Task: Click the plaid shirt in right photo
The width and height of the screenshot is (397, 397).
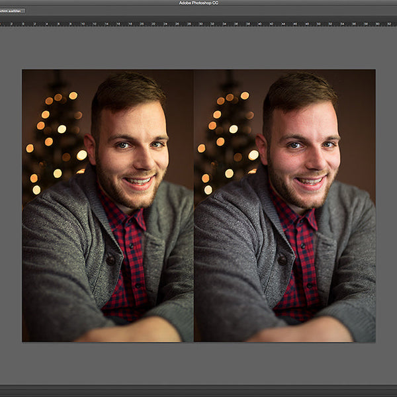Action: pos(298,265)
